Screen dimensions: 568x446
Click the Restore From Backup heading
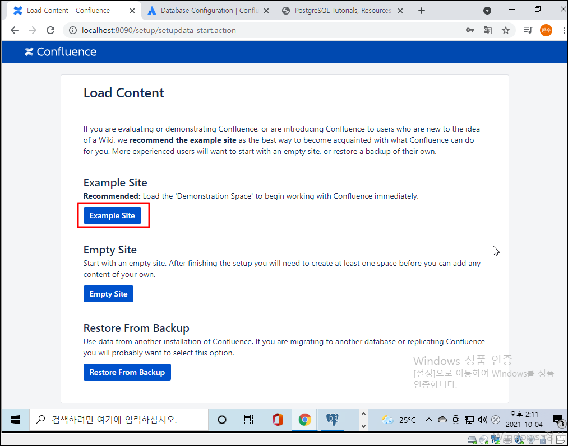(136, 328)
